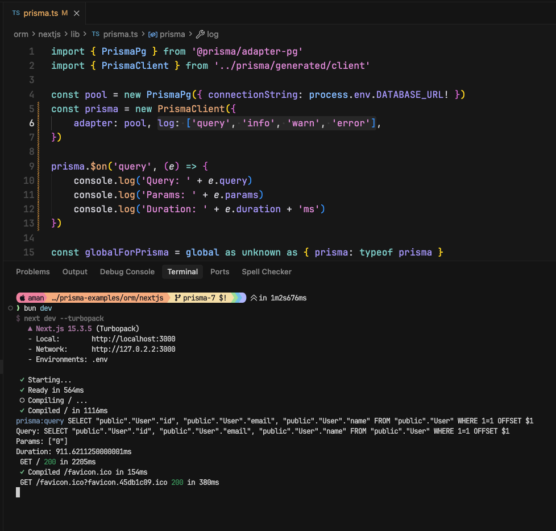The image size is (556, 531).
Task: Click '$on' in the prisma.$on call
Action: pyautogui.click(x=98, y=166)
